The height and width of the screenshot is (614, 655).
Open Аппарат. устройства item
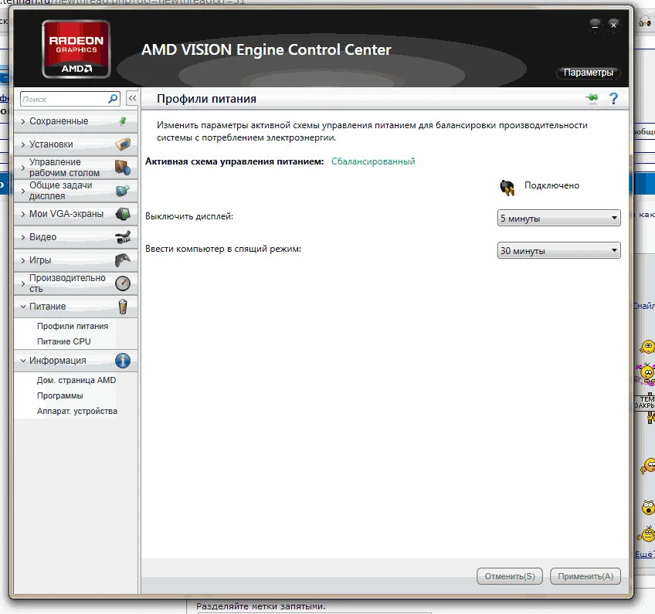(77, 412)
